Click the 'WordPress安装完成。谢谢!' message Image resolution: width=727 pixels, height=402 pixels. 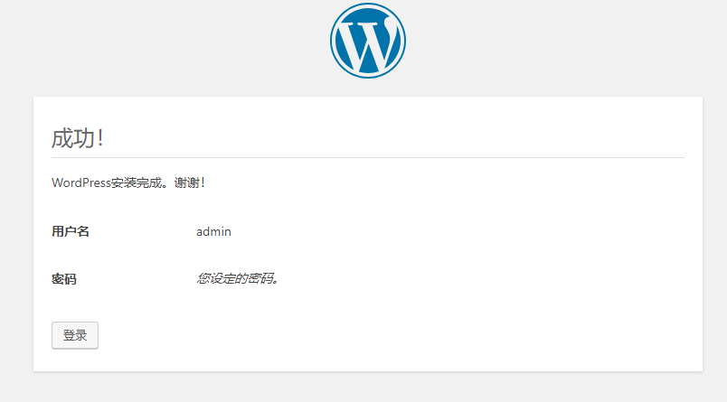128,183
